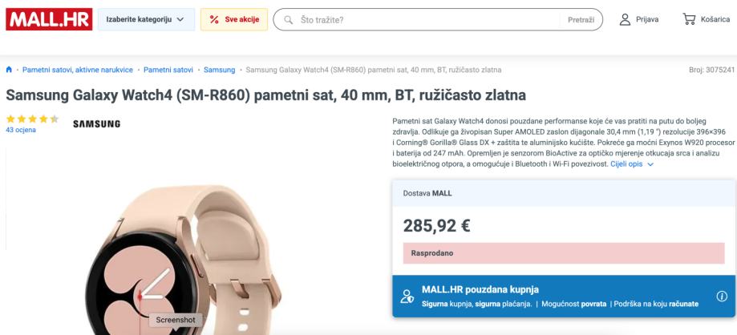The height and width of the screenshot is (335, 737).
Task: Click the star rating icons
Action: 32,119
